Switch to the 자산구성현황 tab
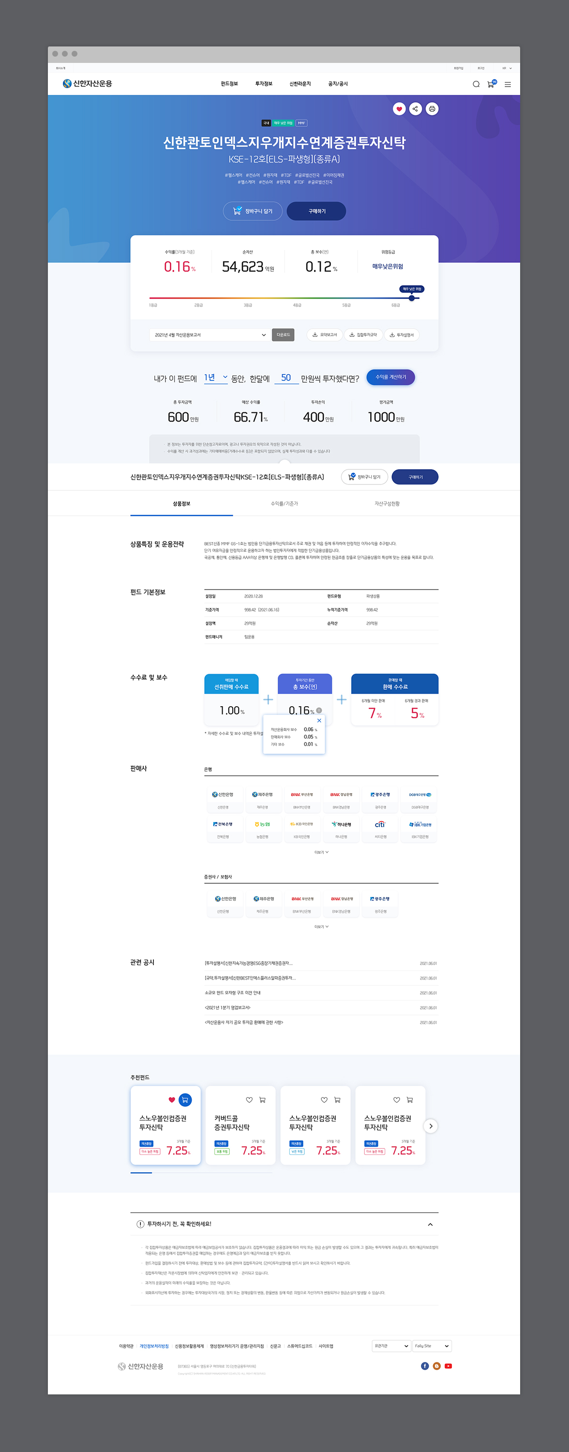Image resolution: width=569 pixels, height=1452 pixels. pyautogui.click(x=387, y=503)
